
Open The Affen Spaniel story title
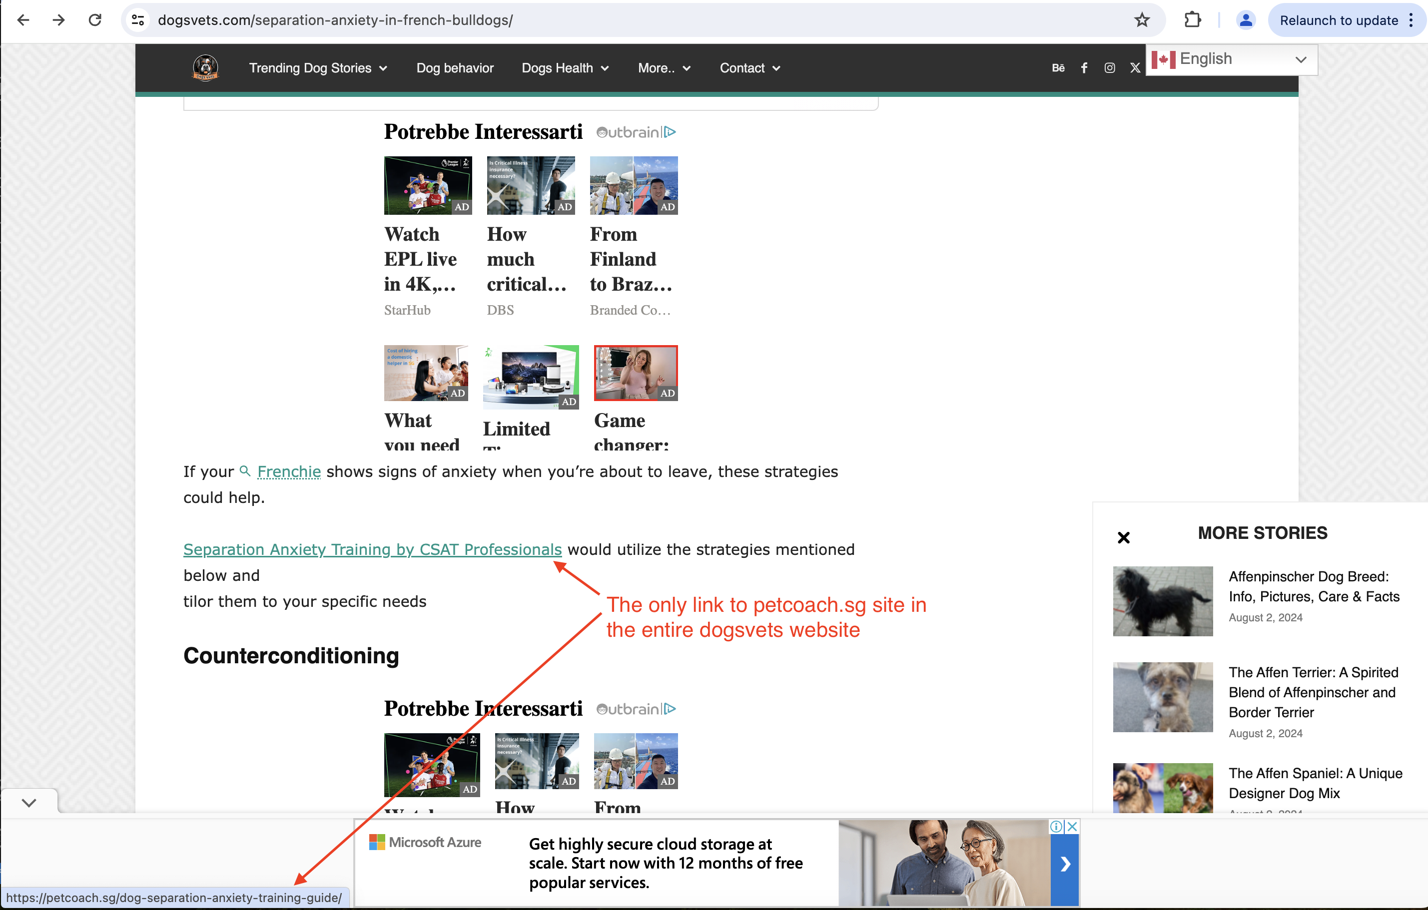click(x=1315, y=783)
